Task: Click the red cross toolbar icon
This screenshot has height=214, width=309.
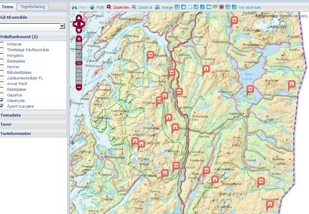Action: [x=221, y=7]
